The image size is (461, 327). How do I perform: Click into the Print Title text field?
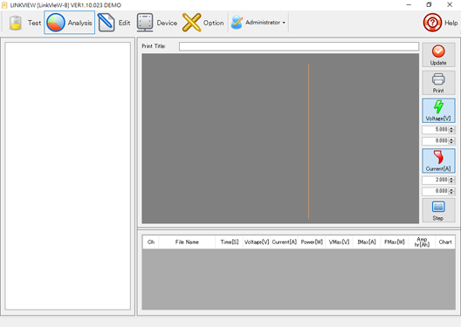coord(299,46)
